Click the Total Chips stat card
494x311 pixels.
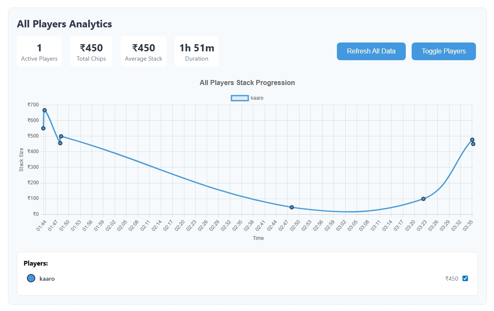(x=91, y=51)
